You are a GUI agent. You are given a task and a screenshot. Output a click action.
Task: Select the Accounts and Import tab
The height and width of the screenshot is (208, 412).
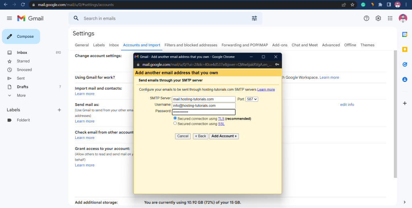142,45
